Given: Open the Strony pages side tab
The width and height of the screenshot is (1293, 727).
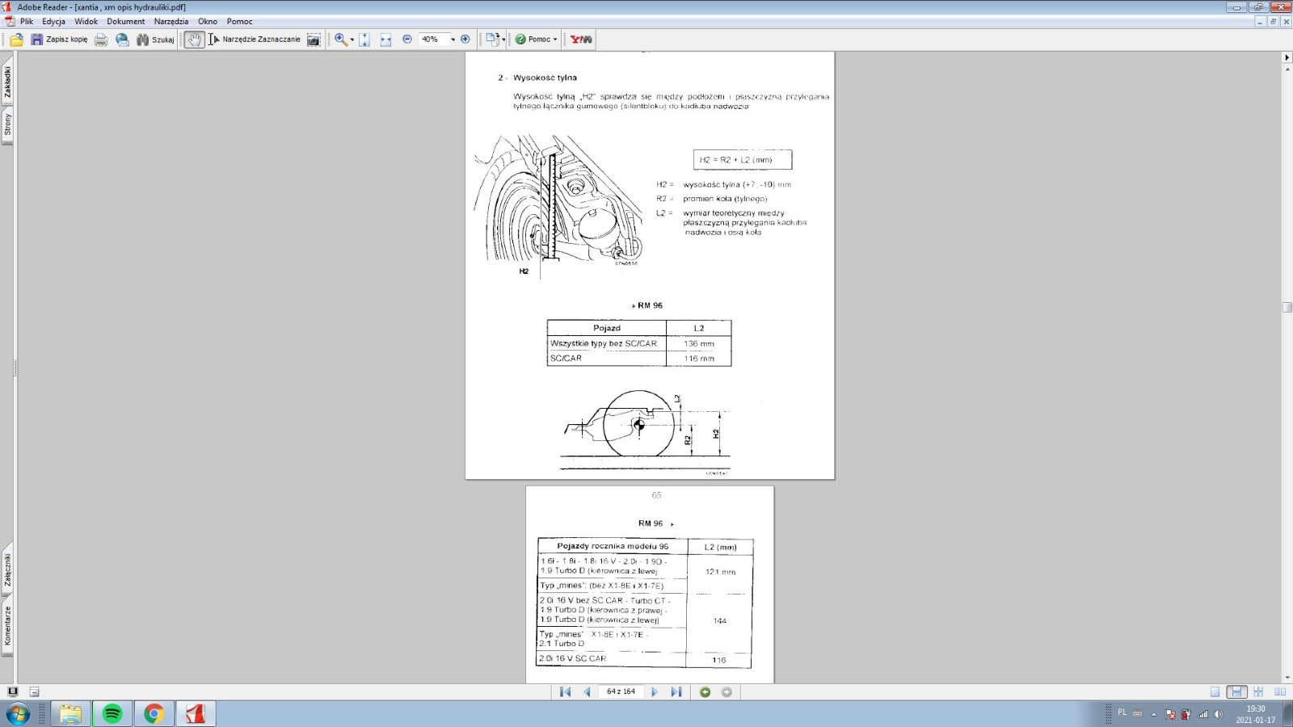Looking at the screenshot, I should [x=7, y=125].
